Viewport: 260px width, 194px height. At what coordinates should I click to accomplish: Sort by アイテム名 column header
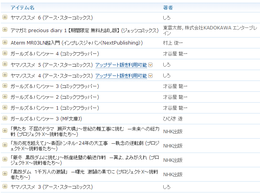22,8
